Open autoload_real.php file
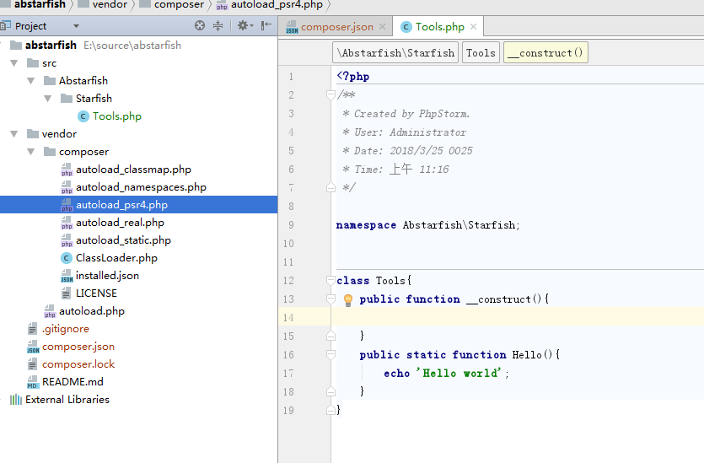 (120, 223)
